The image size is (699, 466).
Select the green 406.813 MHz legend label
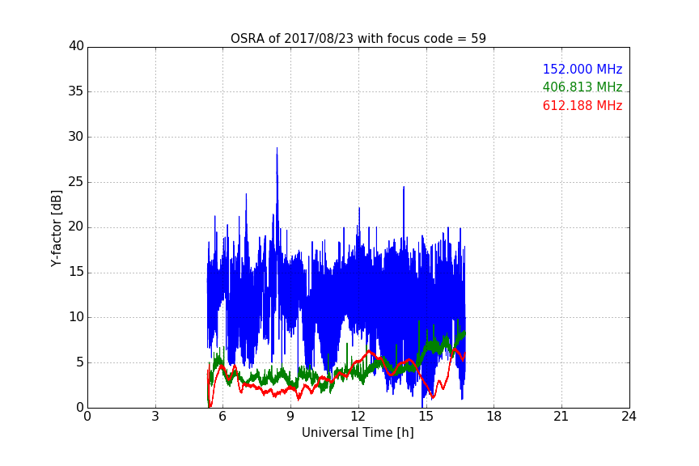tap(582, 87)
